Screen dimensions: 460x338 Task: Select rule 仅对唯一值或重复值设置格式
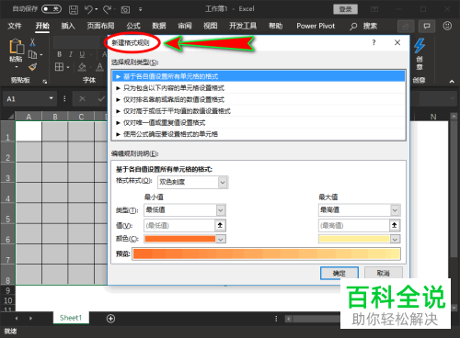pos(259,123)
